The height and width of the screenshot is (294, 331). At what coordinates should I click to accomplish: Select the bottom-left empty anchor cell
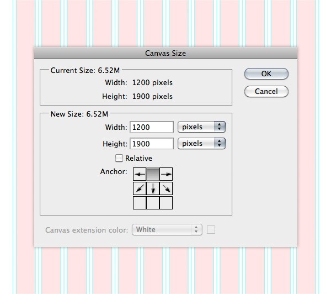(140, 203)
